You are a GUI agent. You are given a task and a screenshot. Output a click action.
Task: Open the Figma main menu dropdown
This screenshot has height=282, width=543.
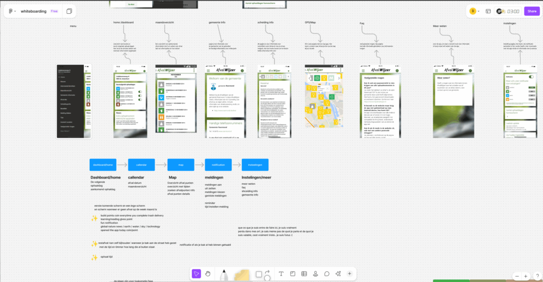coord(12,11)
